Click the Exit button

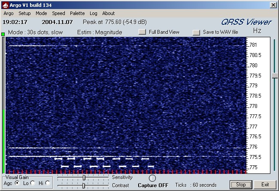coord(265,185)
